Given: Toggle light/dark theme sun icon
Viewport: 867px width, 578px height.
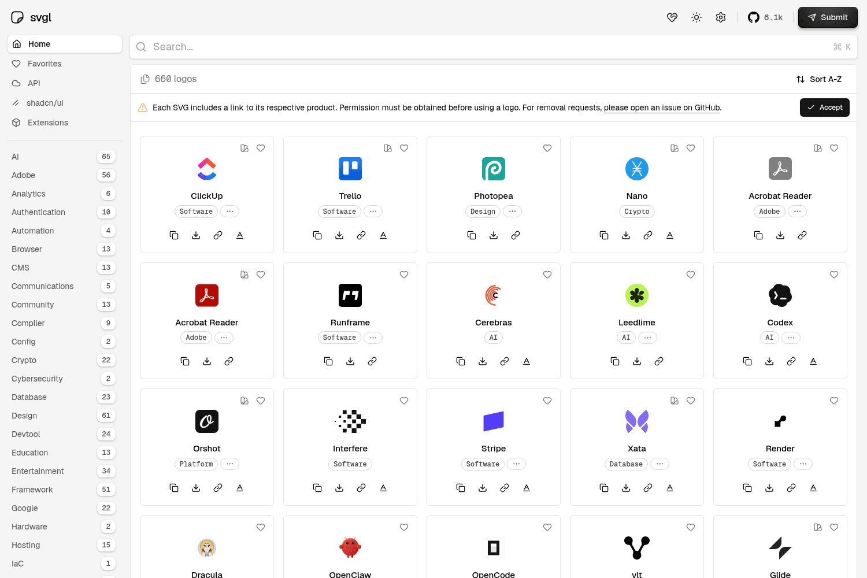Looking at the screenshot, I should pos(696,17).
